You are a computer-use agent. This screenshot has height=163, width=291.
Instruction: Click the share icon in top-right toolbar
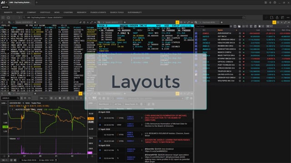click(277, 17)
